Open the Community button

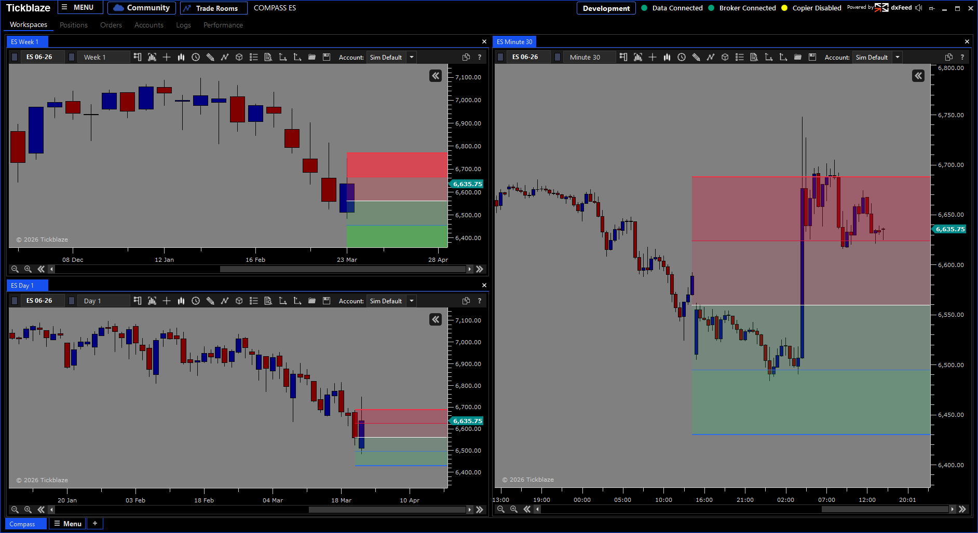pos(142,8)
